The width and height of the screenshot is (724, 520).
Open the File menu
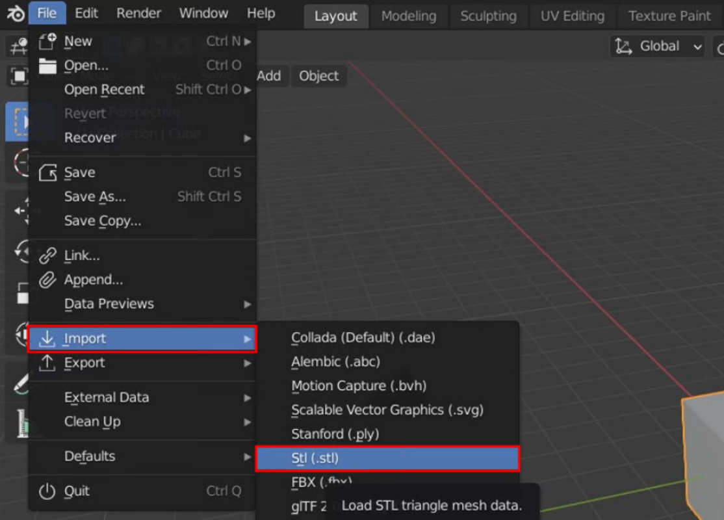click(47, 14)
